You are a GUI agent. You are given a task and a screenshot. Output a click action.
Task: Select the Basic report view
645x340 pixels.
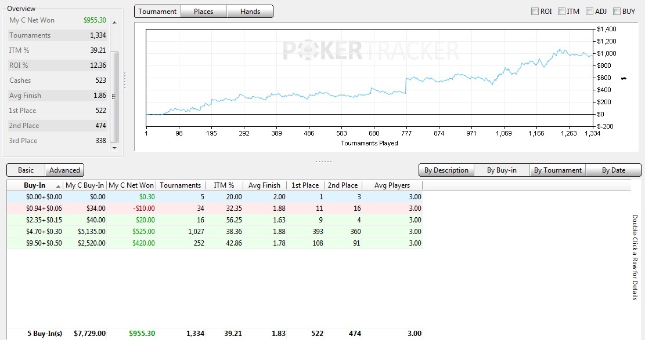coord(26,170)
